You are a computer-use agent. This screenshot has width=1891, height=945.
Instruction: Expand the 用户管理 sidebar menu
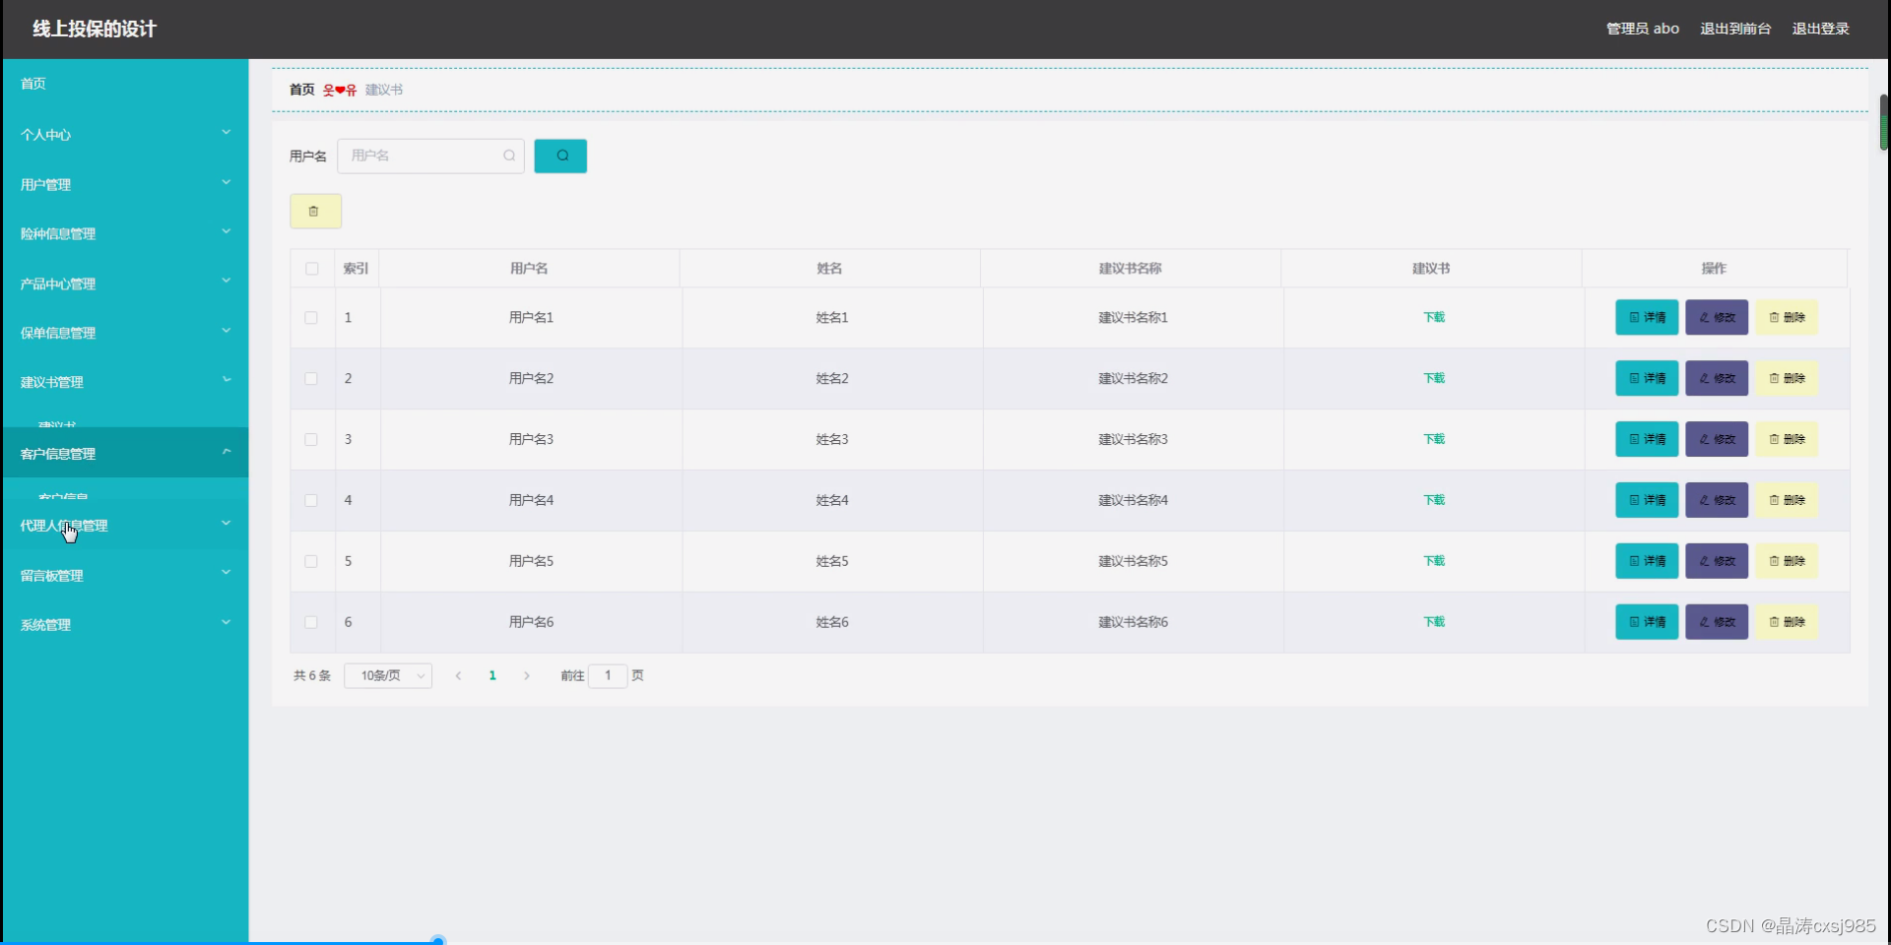[125, 184]
